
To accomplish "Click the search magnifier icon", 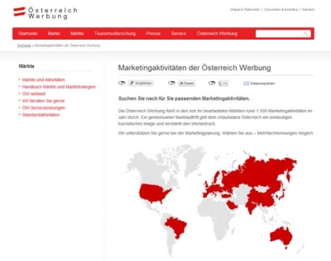I will pyautogui.click(x=306, y=34).
